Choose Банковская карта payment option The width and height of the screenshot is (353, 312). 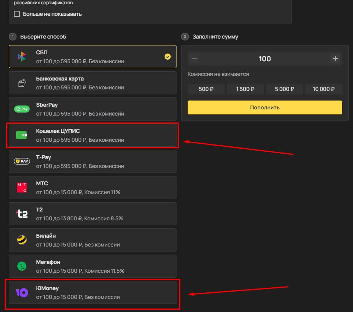pyautogui.click(x=93, y=83)
